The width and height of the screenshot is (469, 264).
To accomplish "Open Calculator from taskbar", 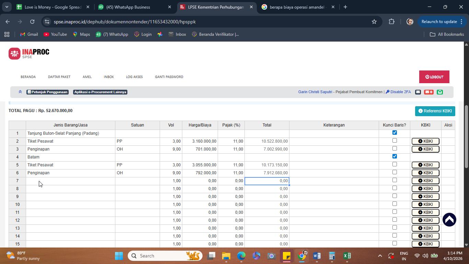I will [x=332, y=256].
